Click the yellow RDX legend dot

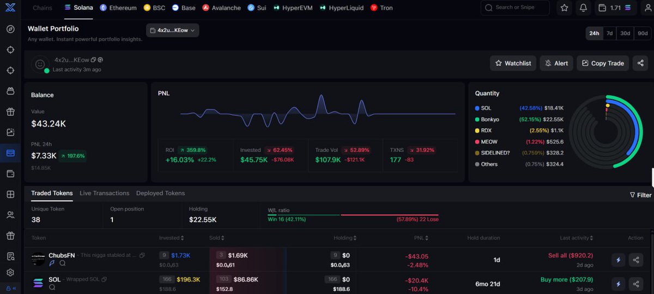click(477, 130)
